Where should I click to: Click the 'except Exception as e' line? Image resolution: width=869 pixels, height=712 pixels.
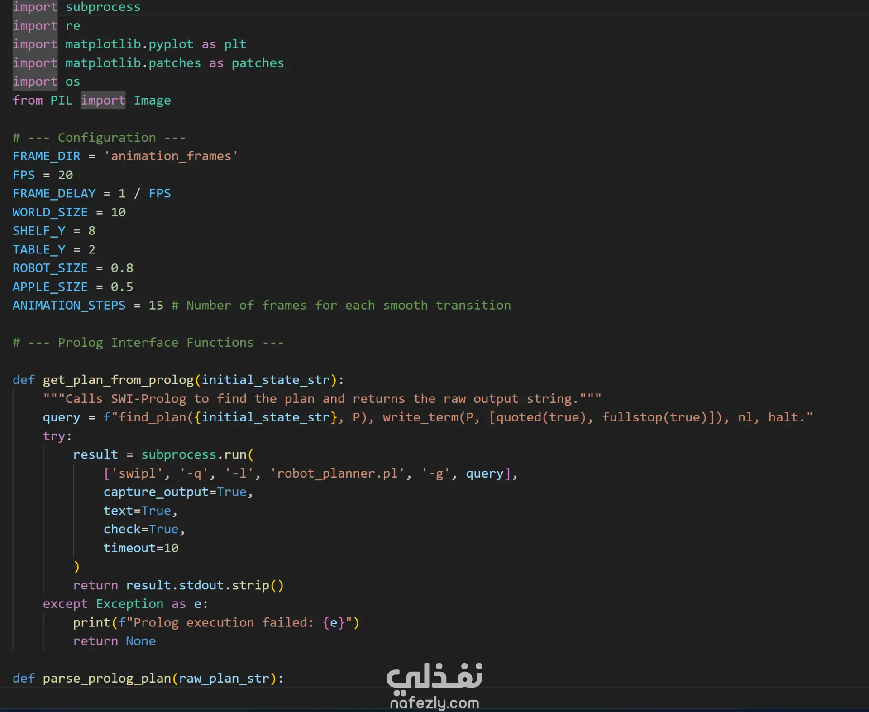(x=125, y=604)
